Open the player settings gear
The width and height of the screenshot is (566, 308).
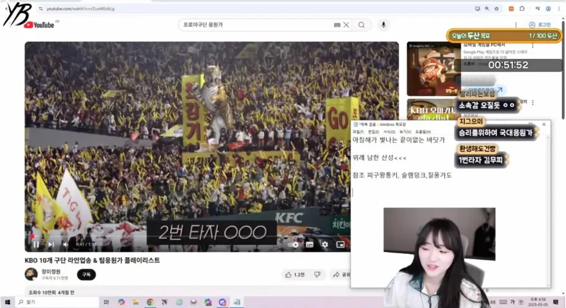click(325, 244)
